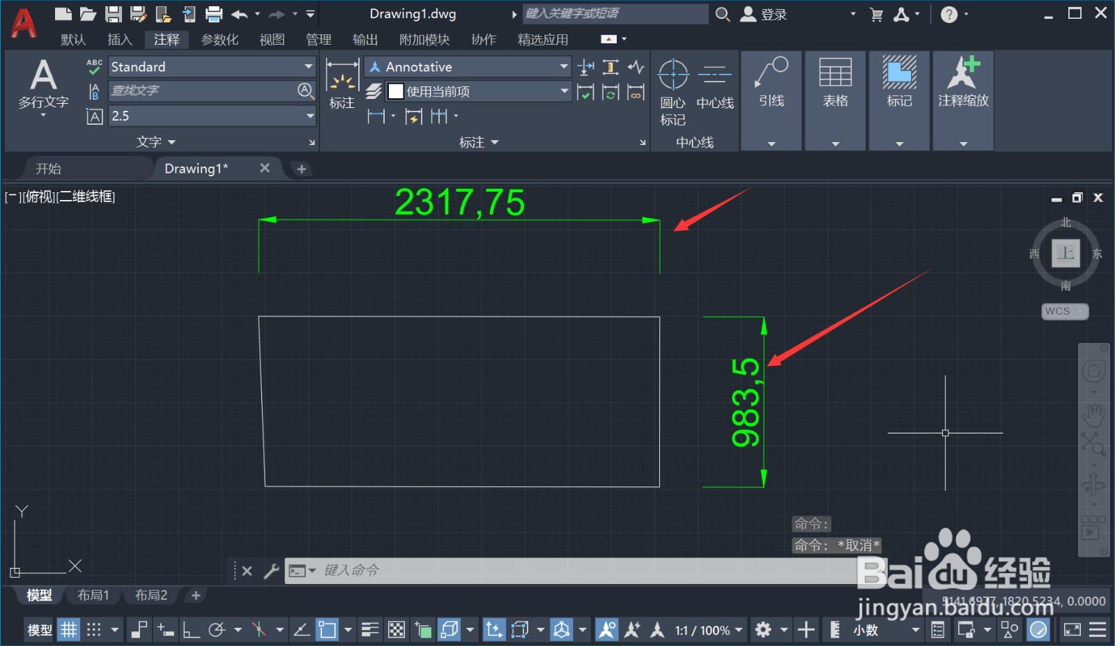1115x646 pixels.
Task: Click the dimension Update icon
Action: tap(610, 92)
